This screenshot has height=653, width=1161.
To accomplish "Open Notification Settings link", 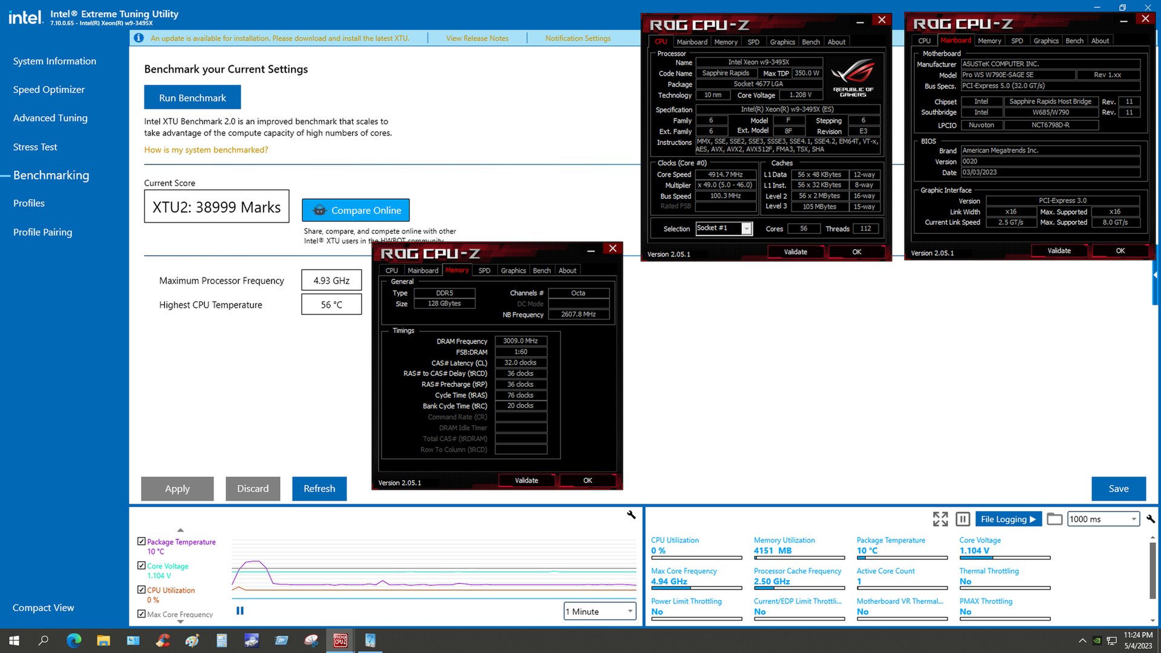I will pos(578,38).
